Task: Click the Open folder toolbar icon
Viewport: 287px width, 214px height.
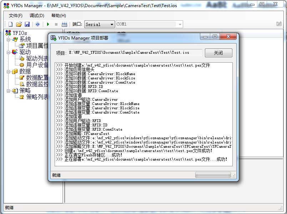Action: (19, 24)
